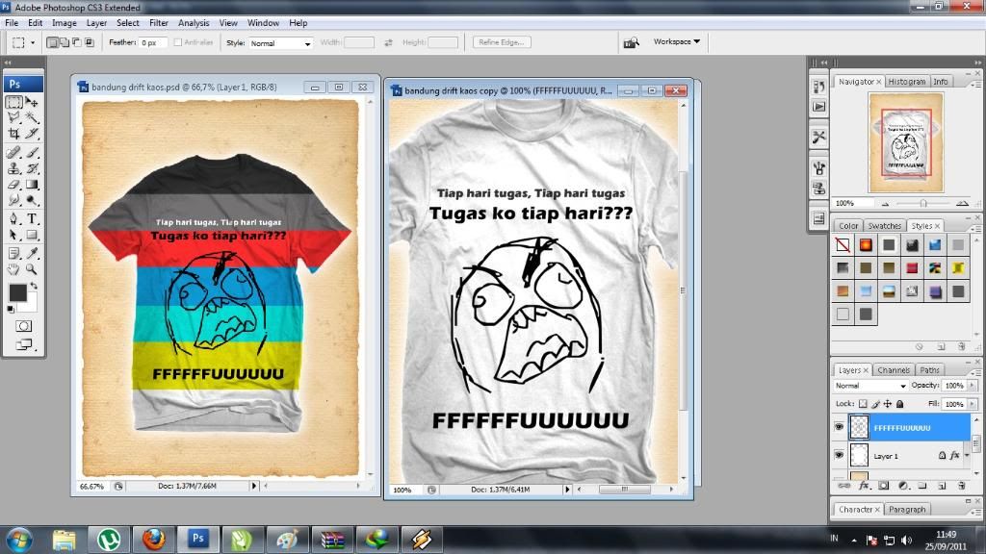Select the Crop tool
The width and height of the screenshot is (986, 554).
(x=13, y=133)
